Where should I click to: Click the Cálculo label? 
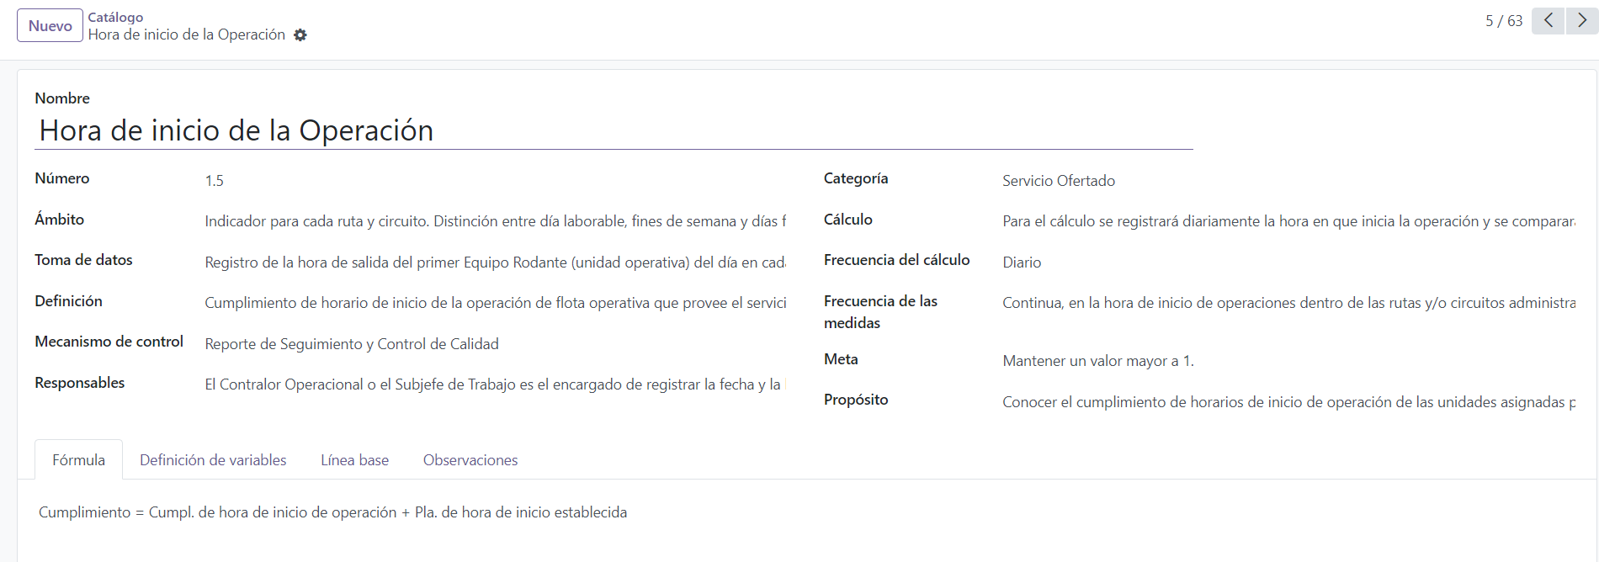847,220
